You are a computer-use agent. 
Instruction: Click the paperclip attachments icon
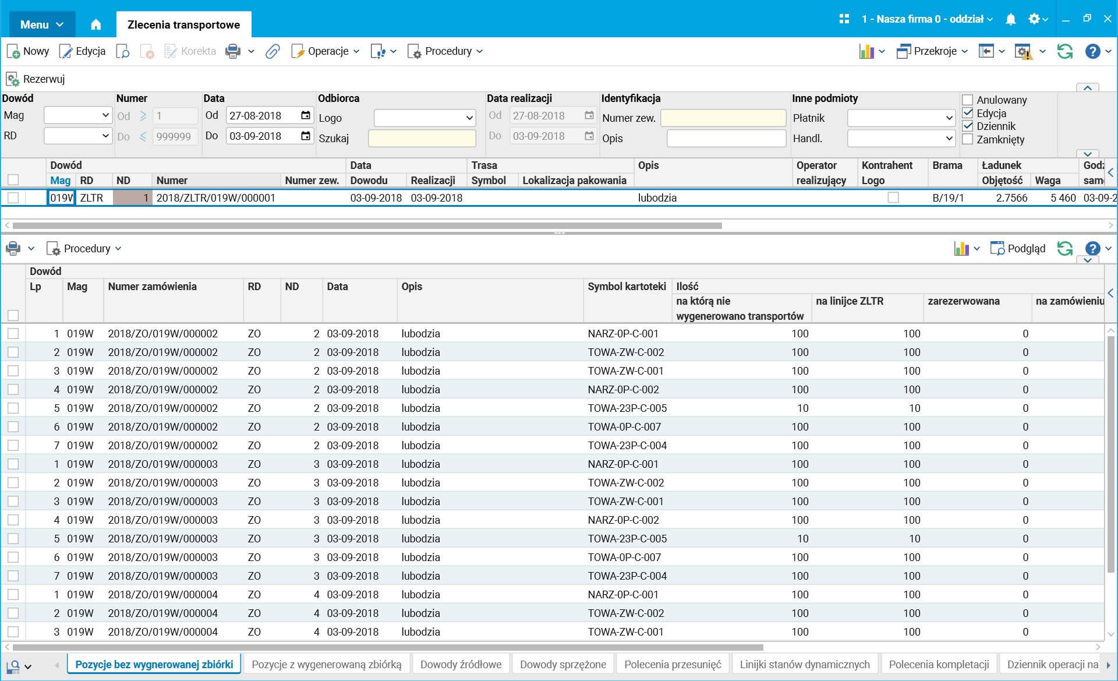[273, 51]
